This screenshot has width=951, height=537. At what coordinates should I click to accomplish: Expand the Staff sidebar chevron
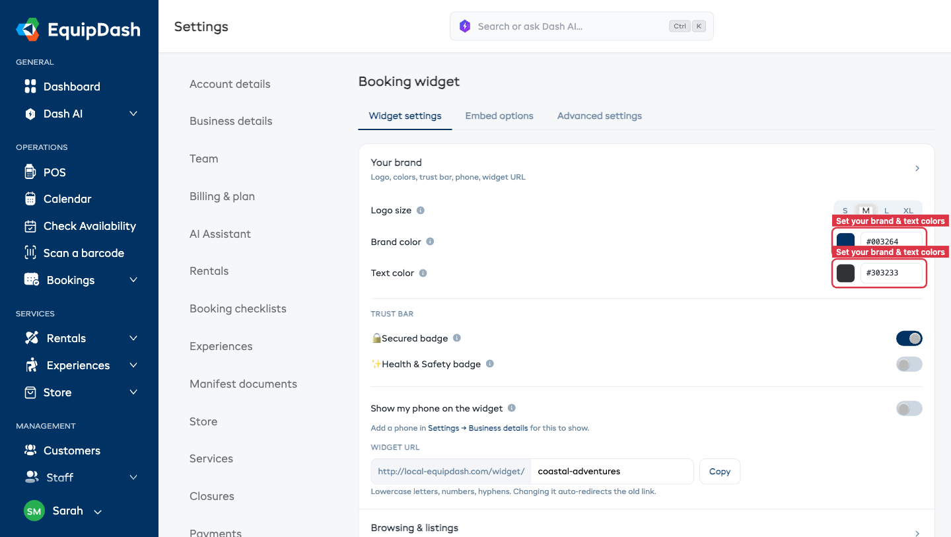[x=133, y=477]
